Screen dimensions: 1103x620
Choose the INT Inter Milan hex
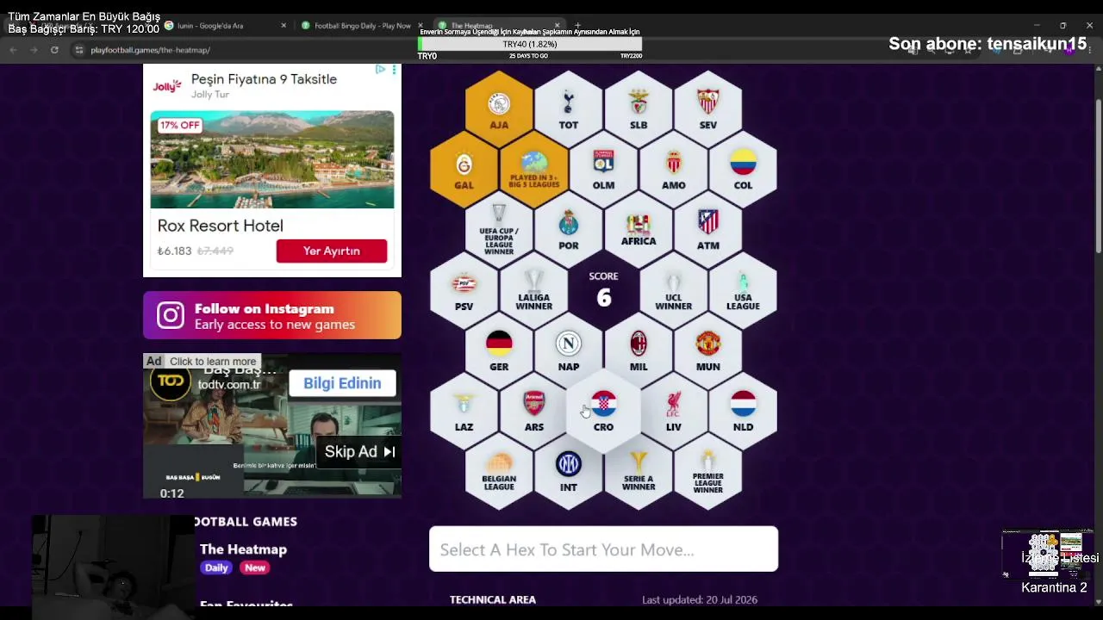pyautogui.click(x=569, y=471)
